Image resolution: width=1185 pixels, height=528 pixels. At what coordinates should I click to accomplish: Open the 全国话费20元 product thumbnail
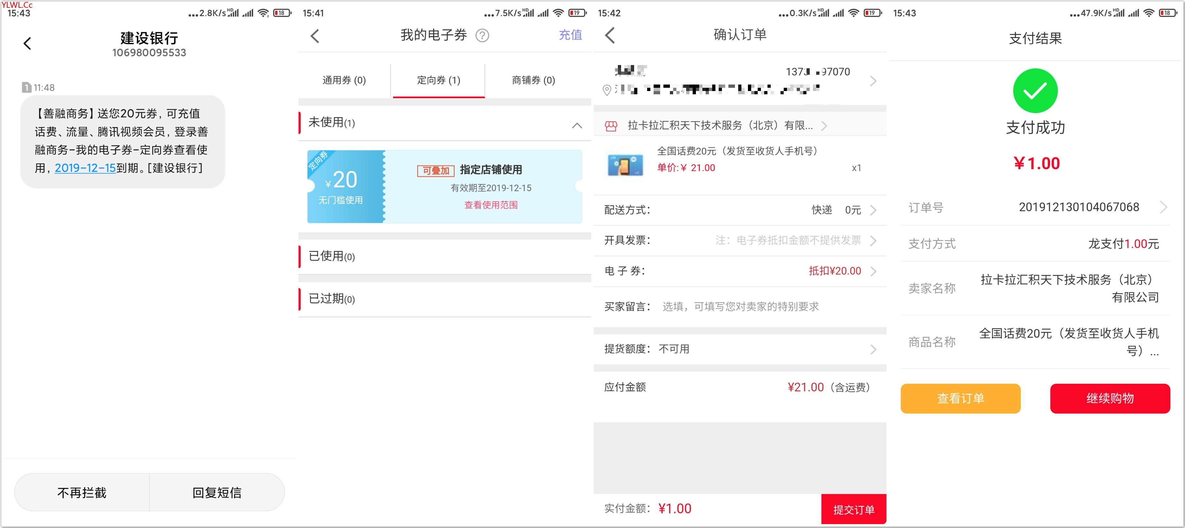(625, 165)
